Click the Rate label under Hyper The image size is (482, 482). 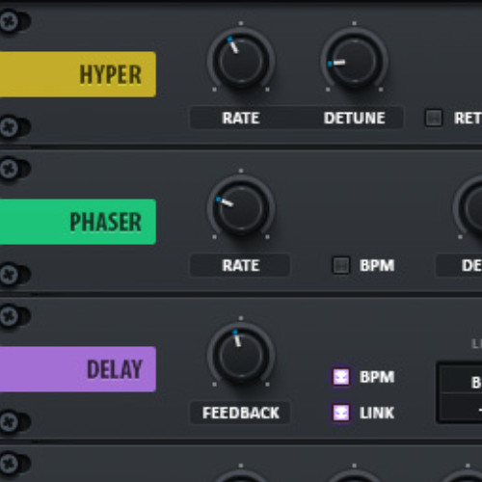point(241,118)
